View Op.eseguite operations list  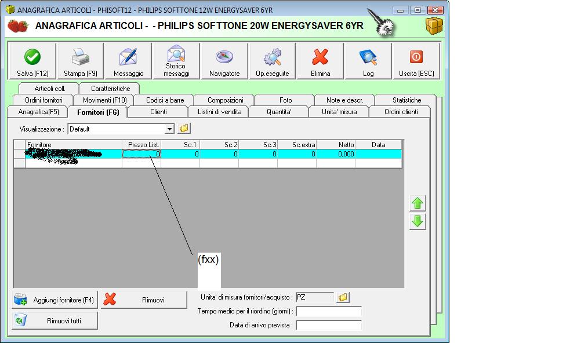[x=272, y=61]
